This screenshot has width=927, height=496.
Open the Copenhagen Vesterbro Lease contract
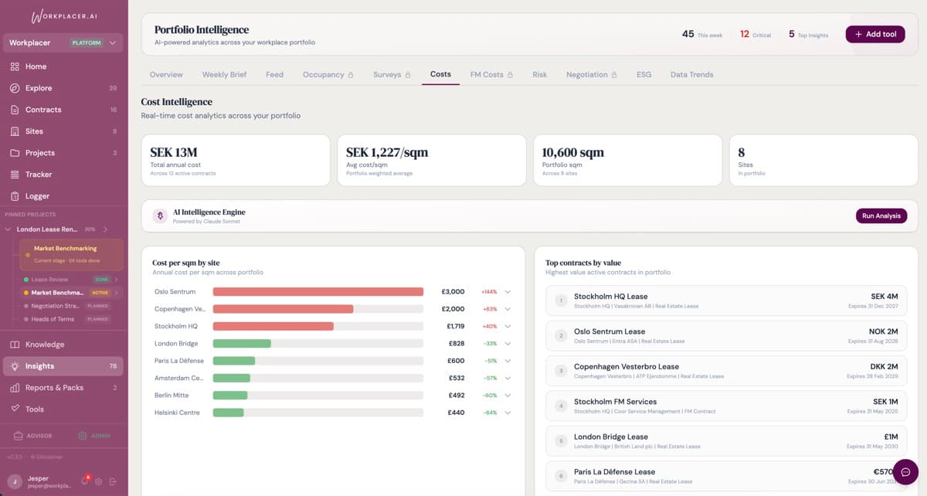tap(726, 371)
